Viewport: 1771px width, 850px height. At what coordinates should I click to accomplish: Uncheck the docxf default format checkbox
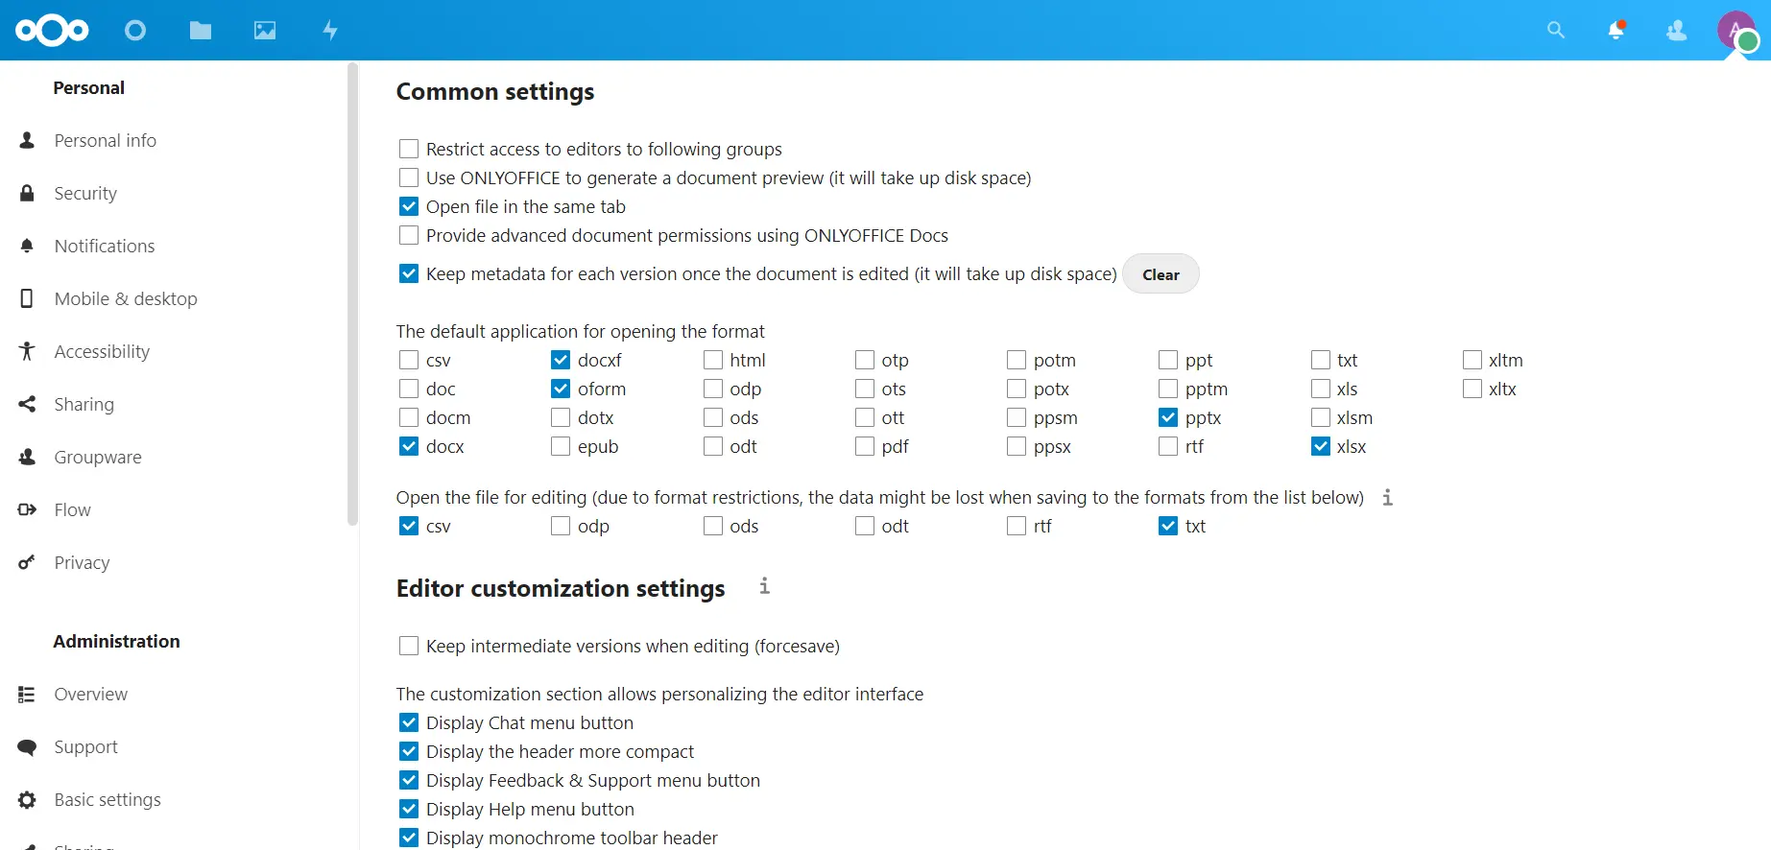point(561,360)
